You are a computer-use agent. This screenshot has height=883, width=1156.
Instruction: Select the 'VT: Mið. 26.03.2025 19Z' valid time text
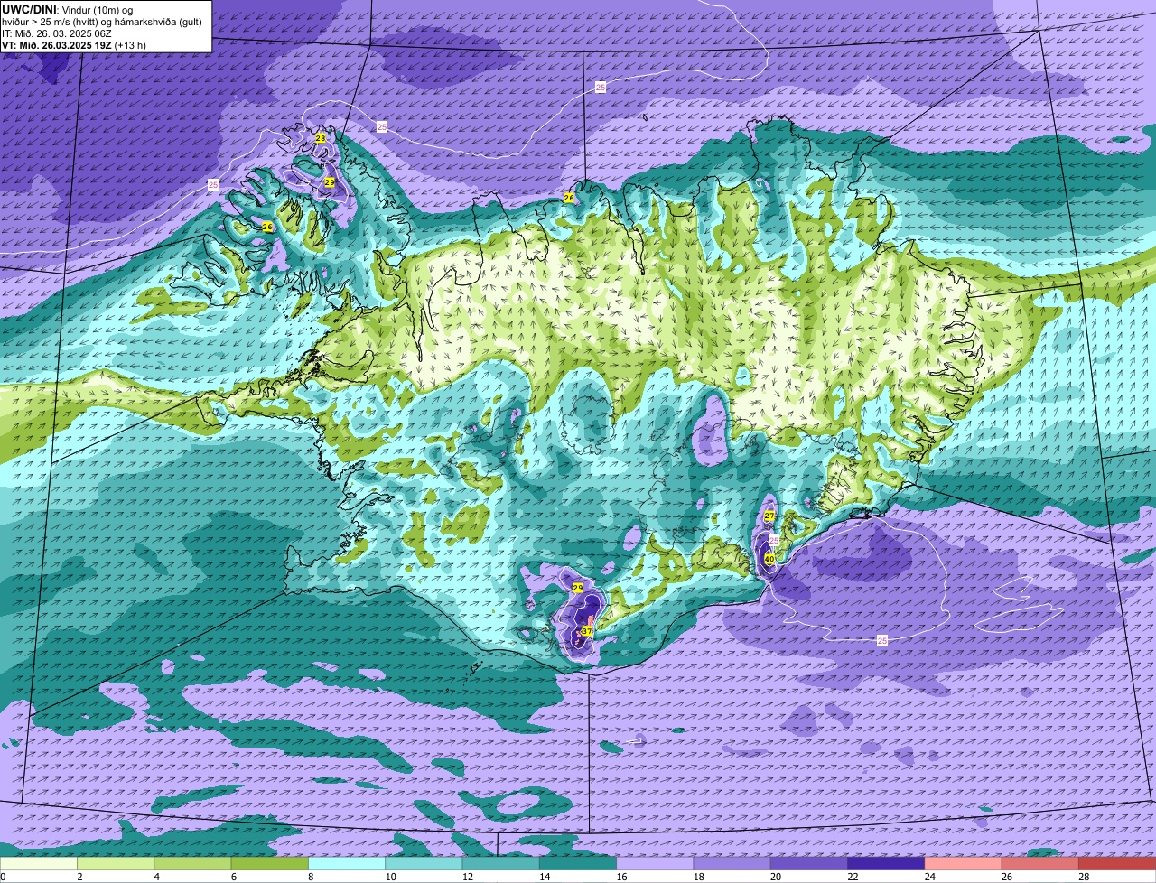(57, 45)
